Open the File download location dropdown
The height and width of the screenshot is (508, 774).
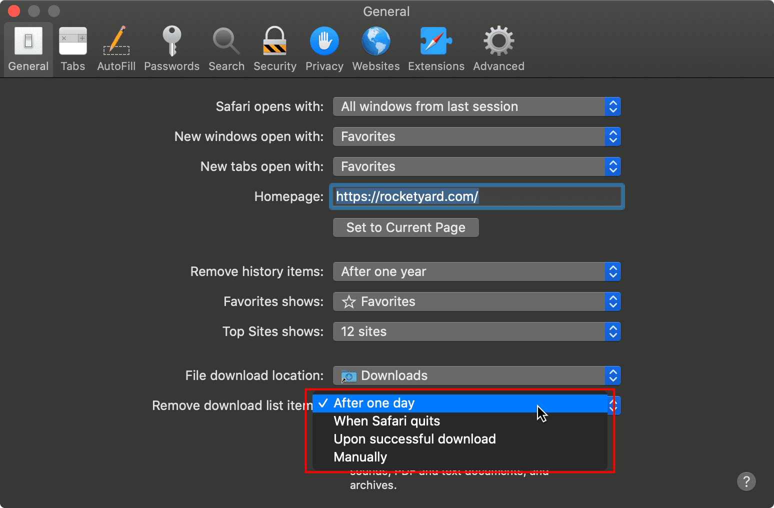(476, 375)
